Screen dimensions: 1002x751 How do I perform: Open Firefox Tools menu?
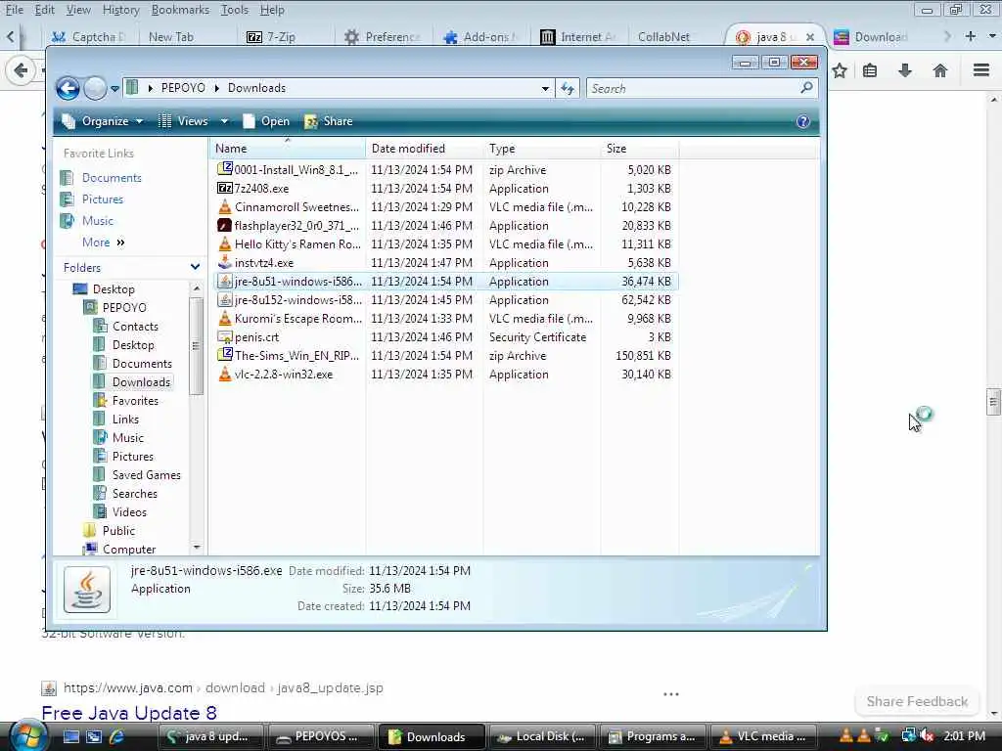[235, 10]
